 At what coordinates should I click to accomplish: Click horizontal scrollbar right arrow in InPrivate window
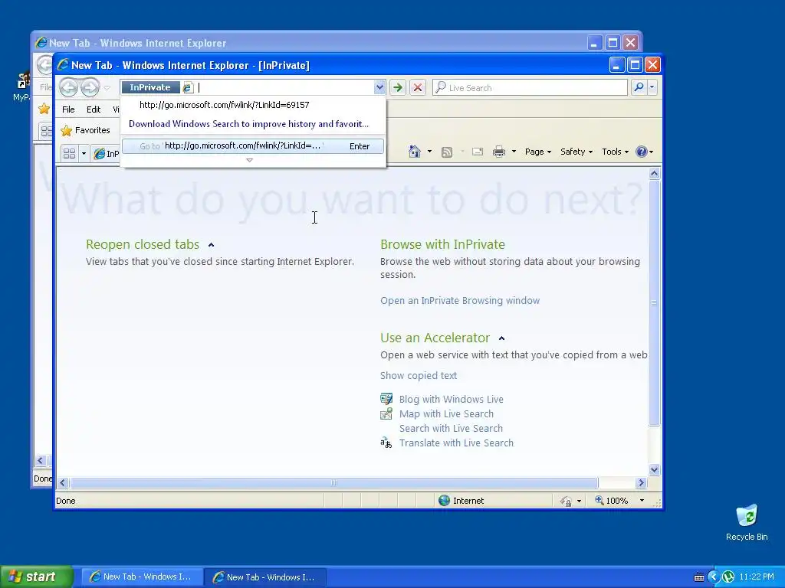(642, 482)
